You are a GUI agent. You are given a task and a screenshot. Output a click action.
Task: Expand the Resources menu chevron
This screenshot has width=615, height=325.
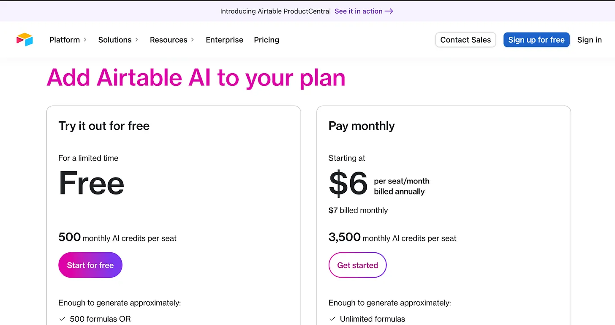click(193, 40)
